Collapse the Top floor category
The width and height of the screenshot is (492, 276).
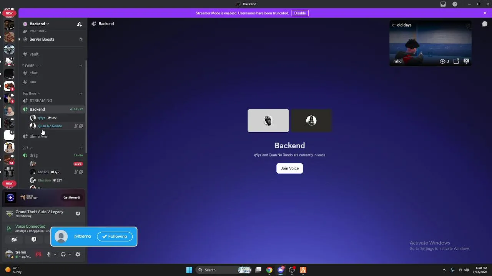31,93
